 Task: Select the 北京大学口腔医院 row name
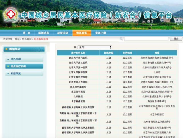(x=78, y=77)
